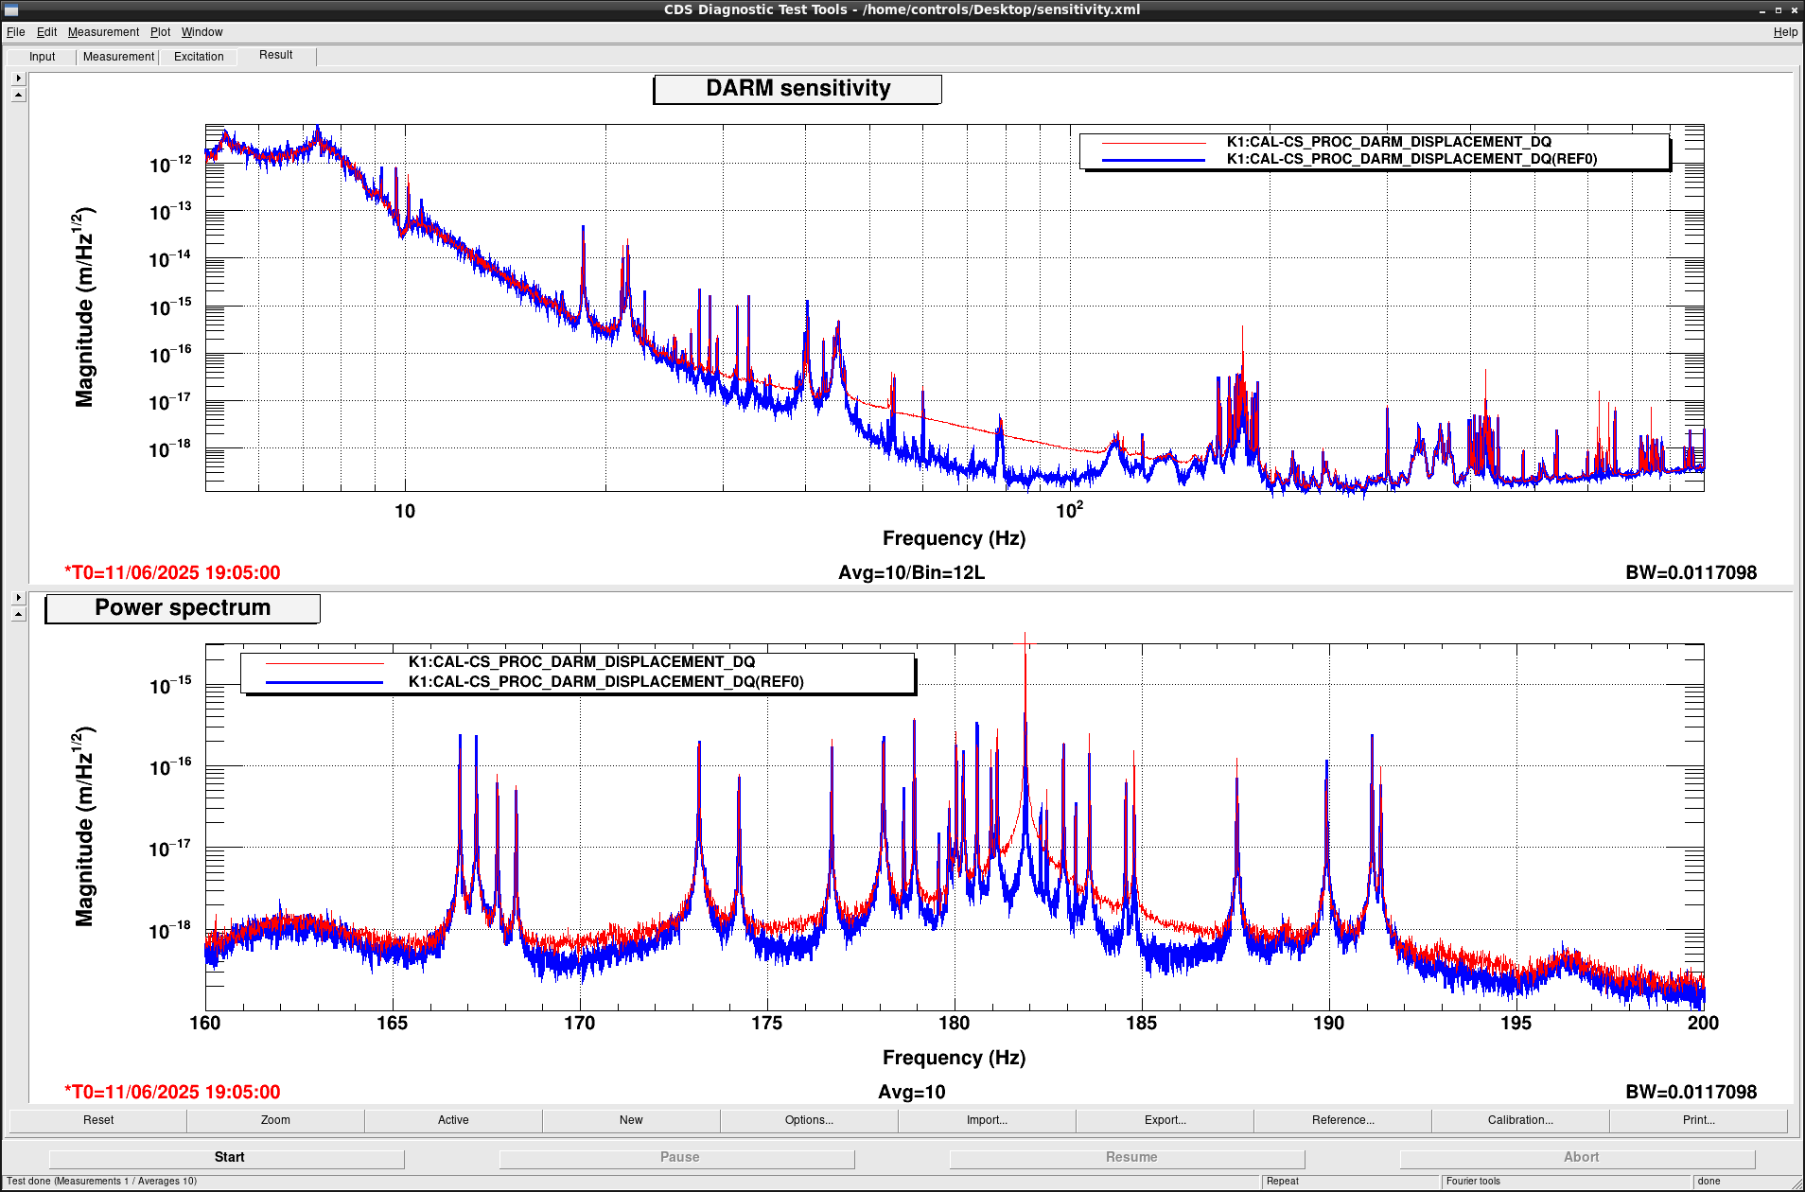Click bottom plot Avg=10 label
Screen dimensions: 1805x1192
click(911, 1092)
